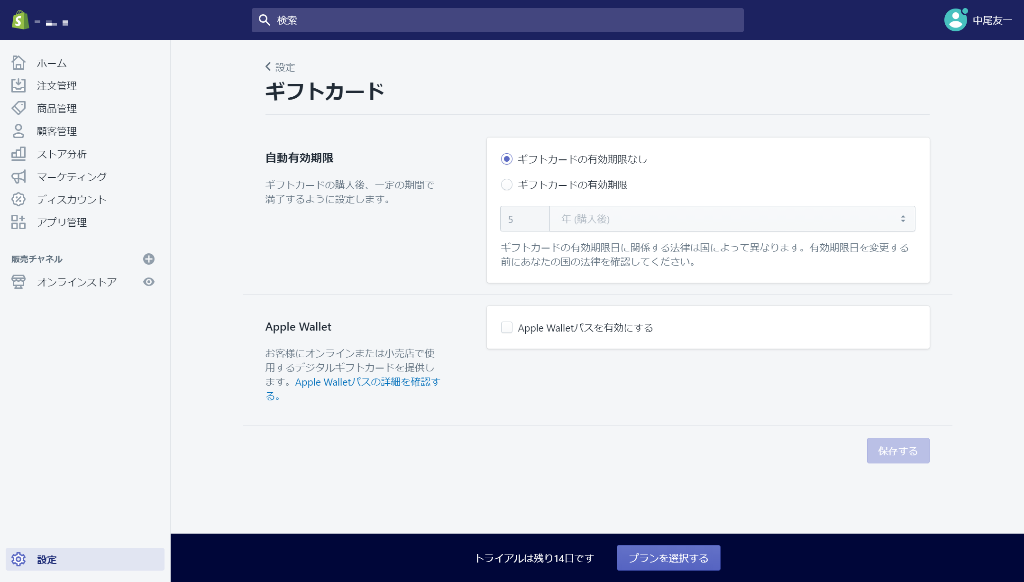Screen dimensions: 1024x582
Task: Open the user avatar icon
Action: 955,20
